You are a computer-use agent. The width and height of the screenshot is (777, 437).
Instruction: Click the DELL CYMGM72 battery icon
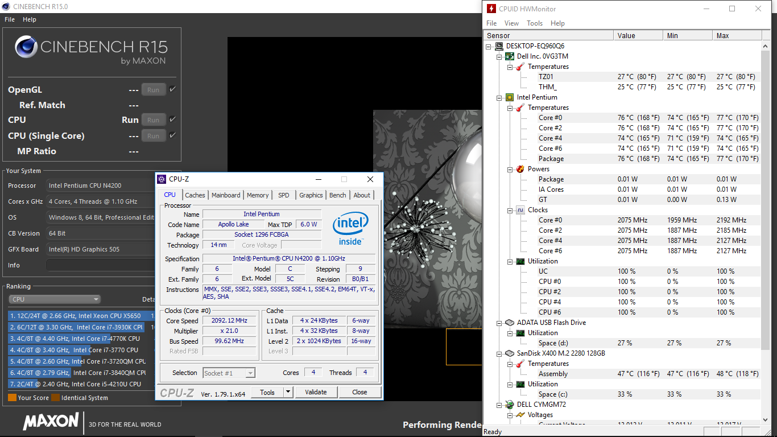click(510, 405)
